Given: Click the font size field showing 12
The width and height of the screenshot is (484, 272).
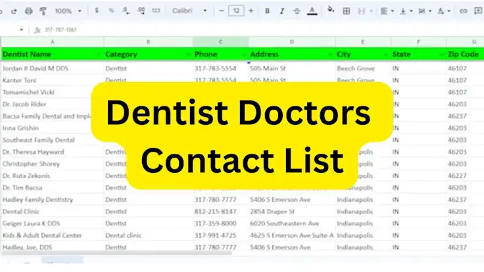Looking at the screenshot, I should pyautogui.click(x=235, y=11).
